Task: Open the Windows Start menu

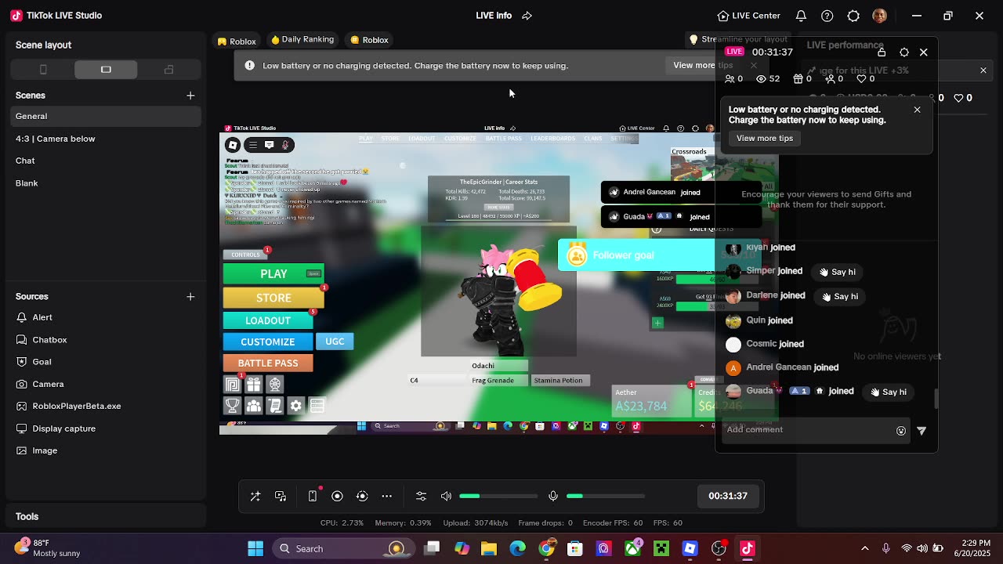Action: coord(255,549)
